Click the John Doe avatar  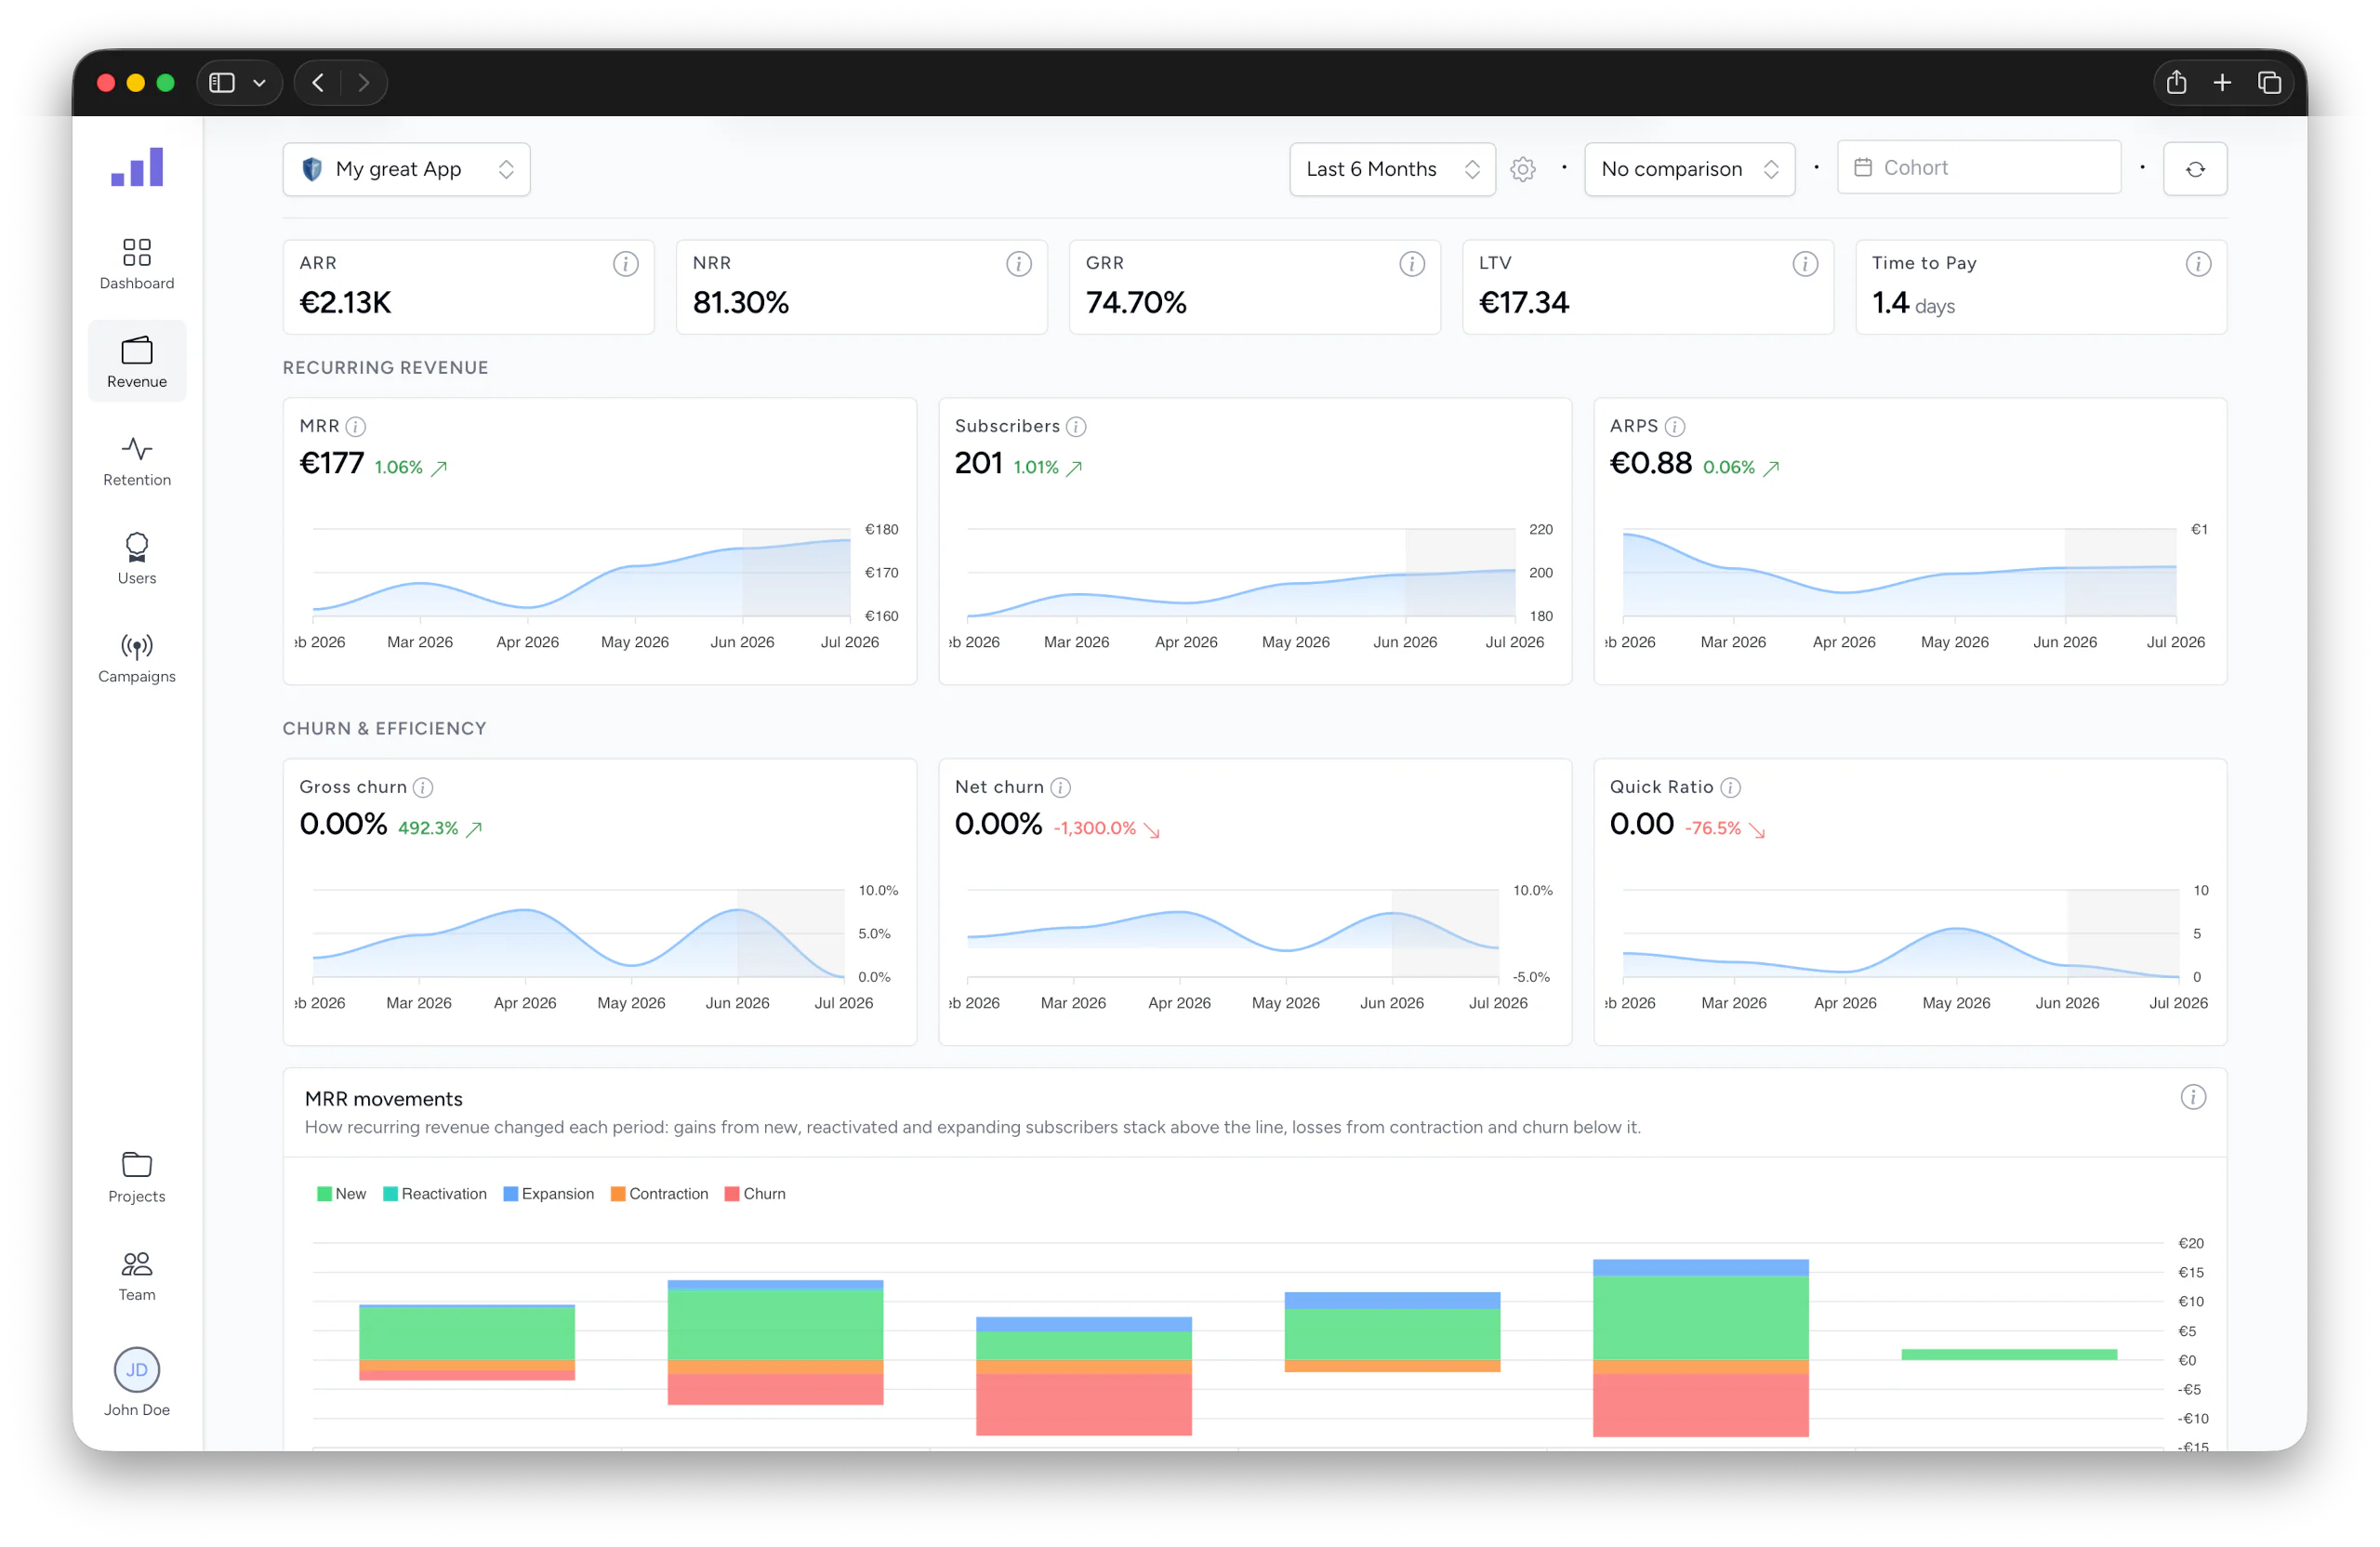(x=137, y=1370)
